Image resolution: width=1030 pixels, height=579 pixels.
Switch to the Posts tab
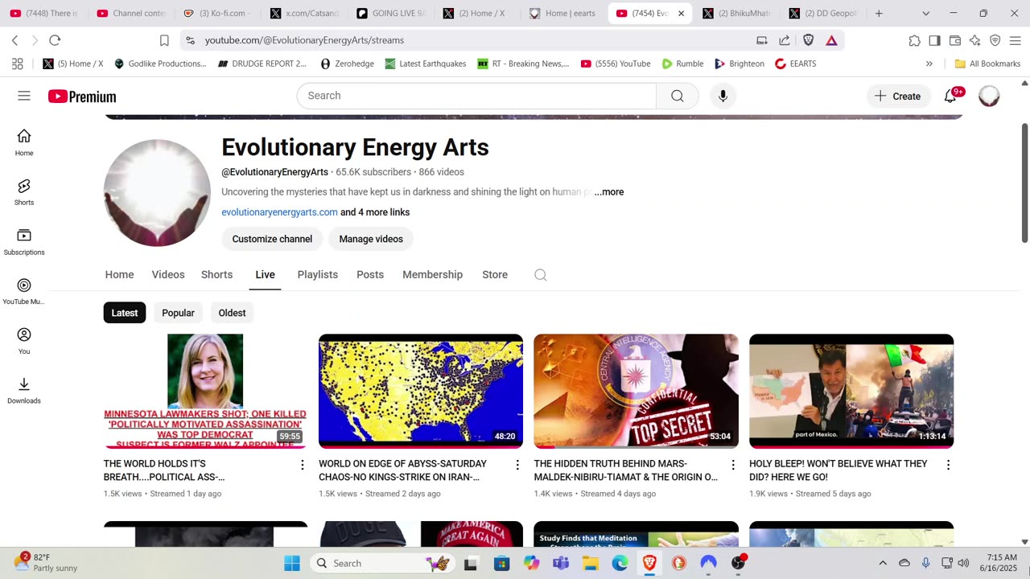[370, 275]
